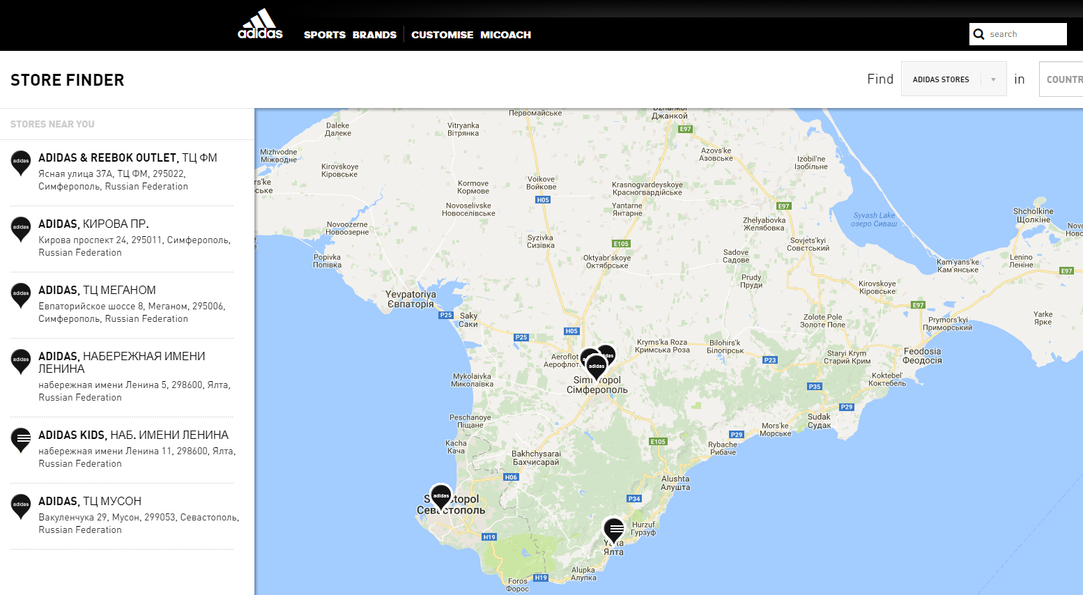Click pin icon beside ТЦ Меганом listing
The height and width of the screenshot is (595, 1083).
(21, 294)
